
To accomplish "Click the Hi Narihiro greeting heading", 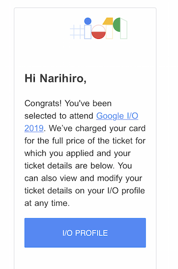I will (55, 78).
